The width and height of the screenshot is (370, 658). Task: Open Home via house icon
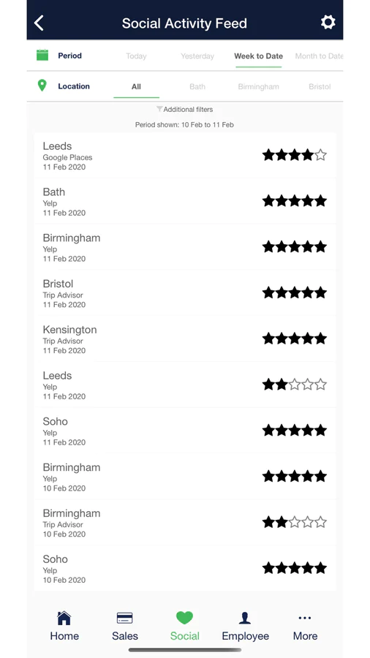64,618
